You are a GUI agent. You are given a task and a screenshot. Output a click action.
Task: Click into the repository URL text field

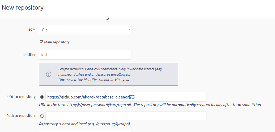point(170,97)
